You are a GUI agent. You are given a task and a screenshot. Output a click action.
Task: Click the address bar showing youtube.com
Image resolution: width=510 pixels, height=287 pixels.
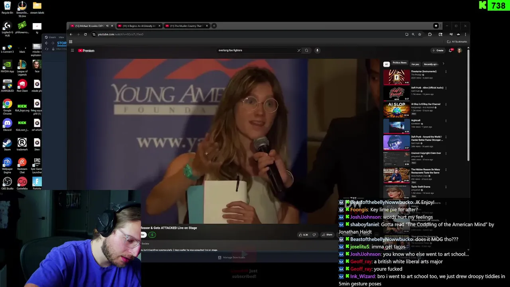tap(247, 34)
